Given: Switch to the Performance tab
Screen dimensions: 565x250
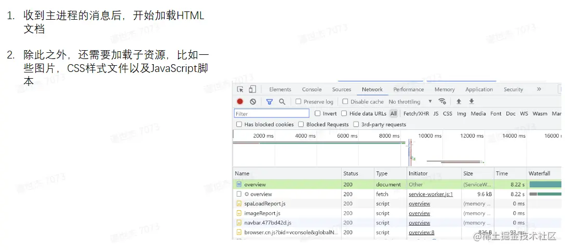Looking at the screenshot, I should 409,90.
